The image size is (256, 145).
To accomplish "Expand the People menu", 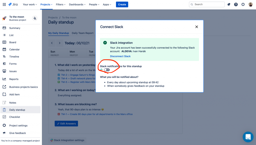I will pos(94,4).
